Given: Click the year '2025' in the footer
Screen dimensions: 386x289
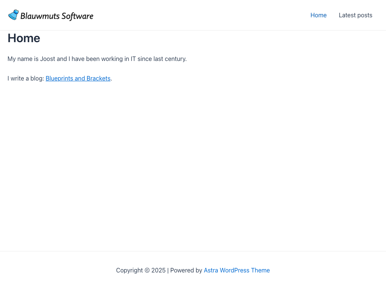Looking at the screenshot, I should coord(158,270).
